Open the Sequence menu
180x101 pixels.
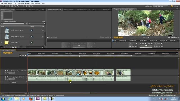point(21,4)
